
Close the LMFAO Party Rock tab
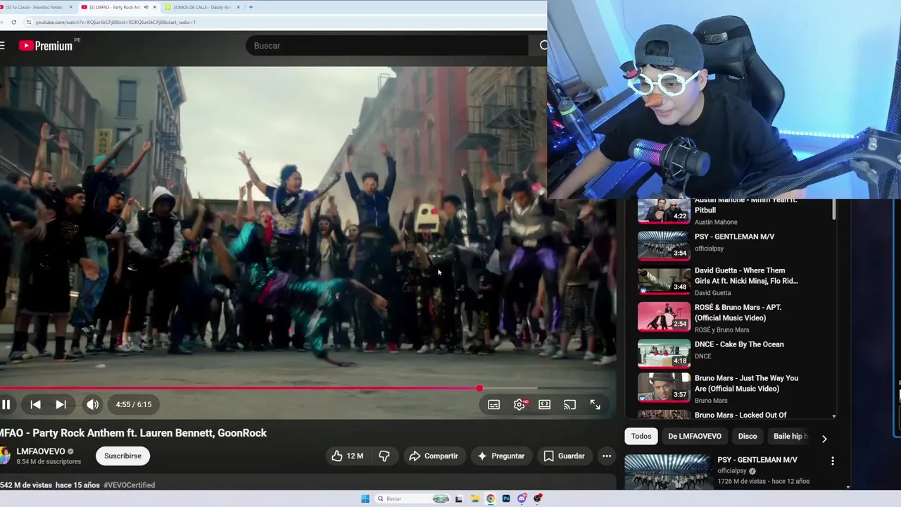coord(154,7)
